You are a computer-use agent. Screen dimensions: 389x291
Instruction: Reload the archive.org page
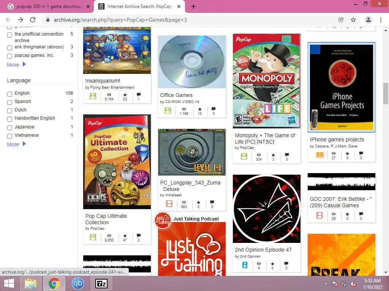point(33,20)
